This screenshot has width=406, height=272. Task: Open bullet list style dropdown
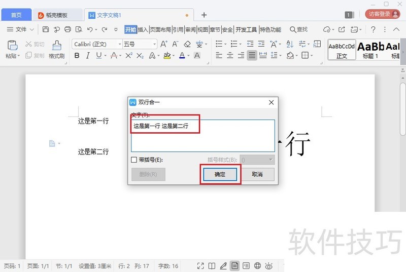tap(225, 44)
